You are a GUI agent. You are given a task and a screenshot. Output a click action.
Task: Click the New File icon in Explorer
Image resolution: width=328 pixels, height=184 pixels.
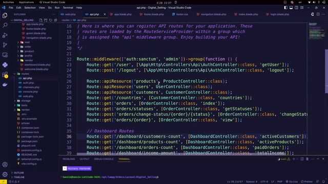click(40, 20)
